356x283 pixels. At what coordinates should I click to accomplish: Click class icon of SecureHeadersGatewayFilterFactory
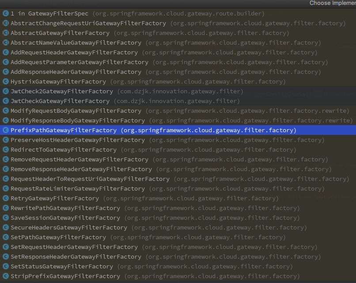tap(6, 228)
